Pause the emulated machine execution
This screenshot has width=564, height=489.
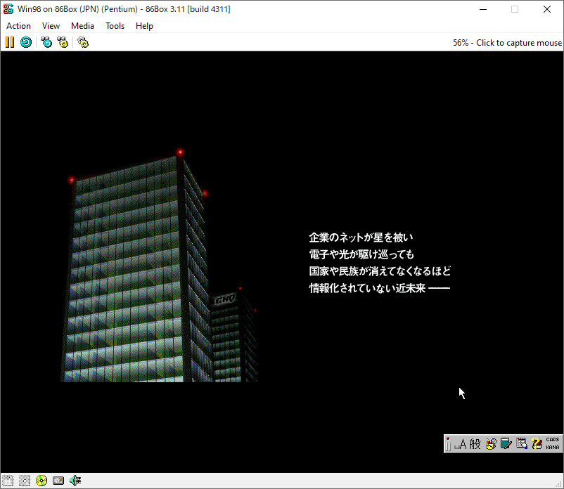tap(10, 42)
